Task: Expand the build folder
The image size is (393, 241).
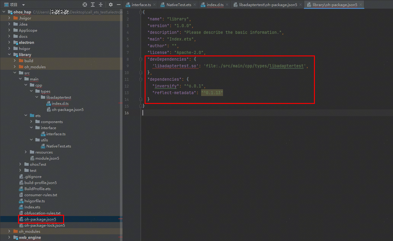Action: (x=15, y=61)
